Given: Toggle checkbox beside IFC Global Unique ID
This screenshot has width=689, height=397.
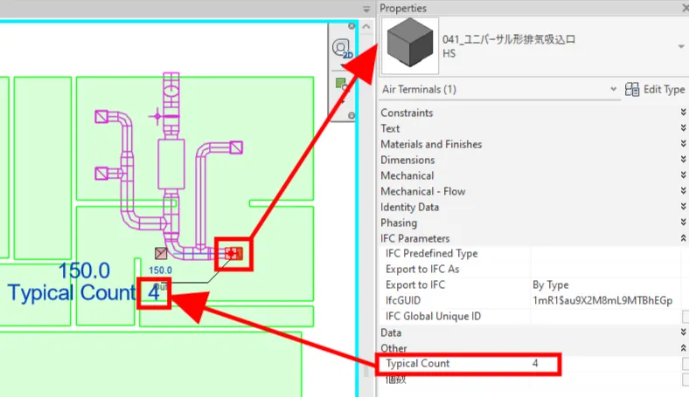Looking at the screenshot, I should pos(686,316).
